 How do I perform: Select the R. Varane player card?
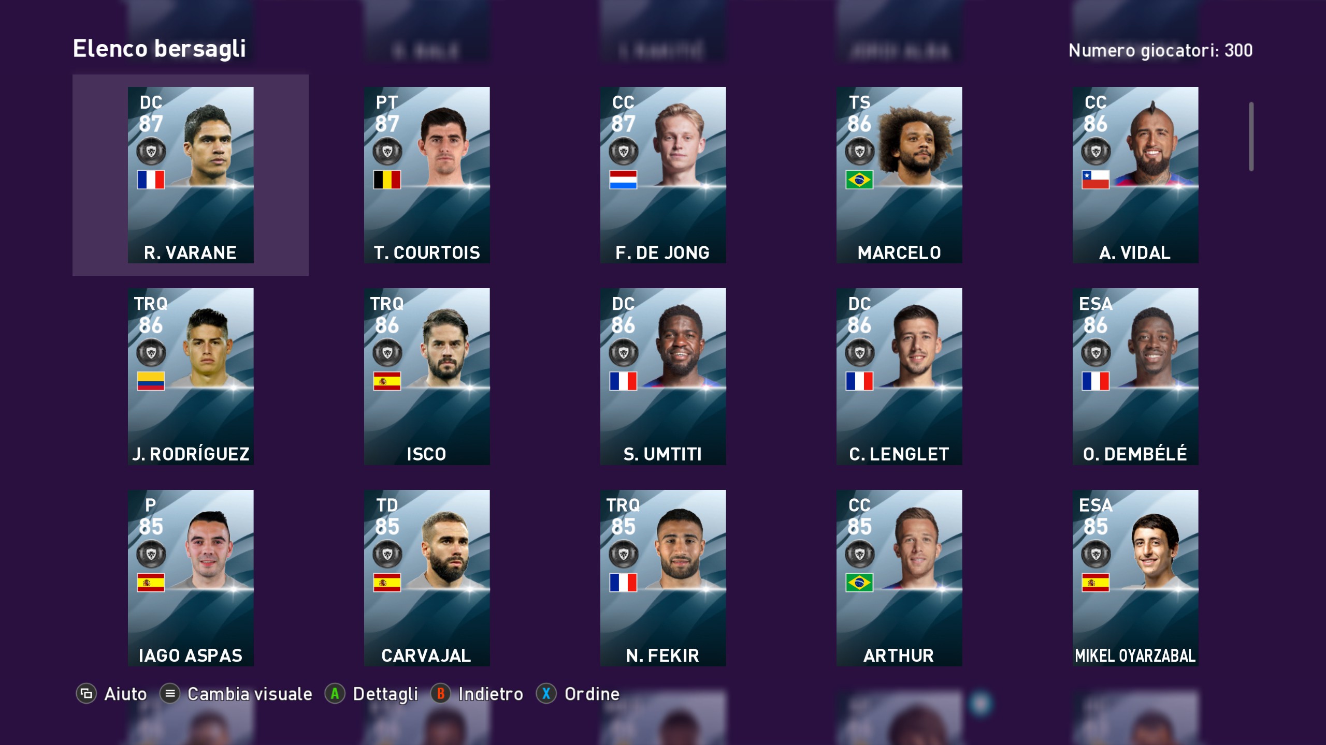click(191, 175)
